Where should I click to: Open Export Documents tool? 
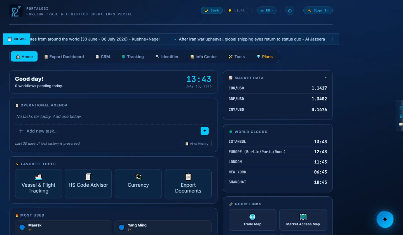click(x=188, y=184)
